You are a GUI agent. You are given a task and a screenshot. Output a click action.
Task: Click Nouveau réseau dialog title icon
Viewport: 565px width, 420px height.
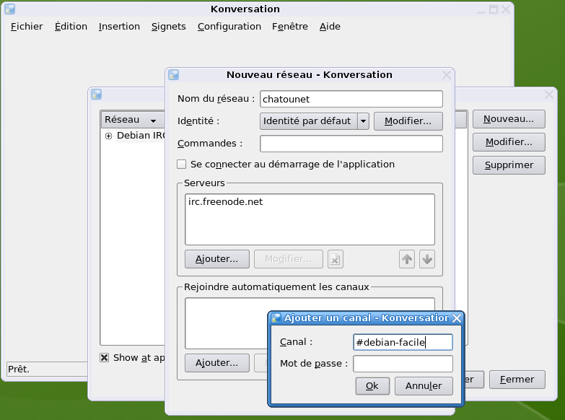click(173, 74)
